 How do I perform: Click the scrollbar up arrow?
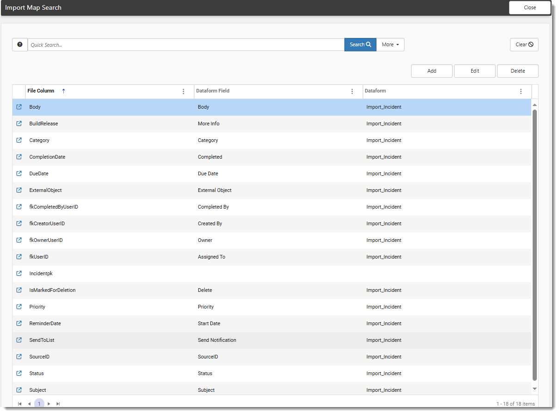pyautogui.click(x=535, y=105)
